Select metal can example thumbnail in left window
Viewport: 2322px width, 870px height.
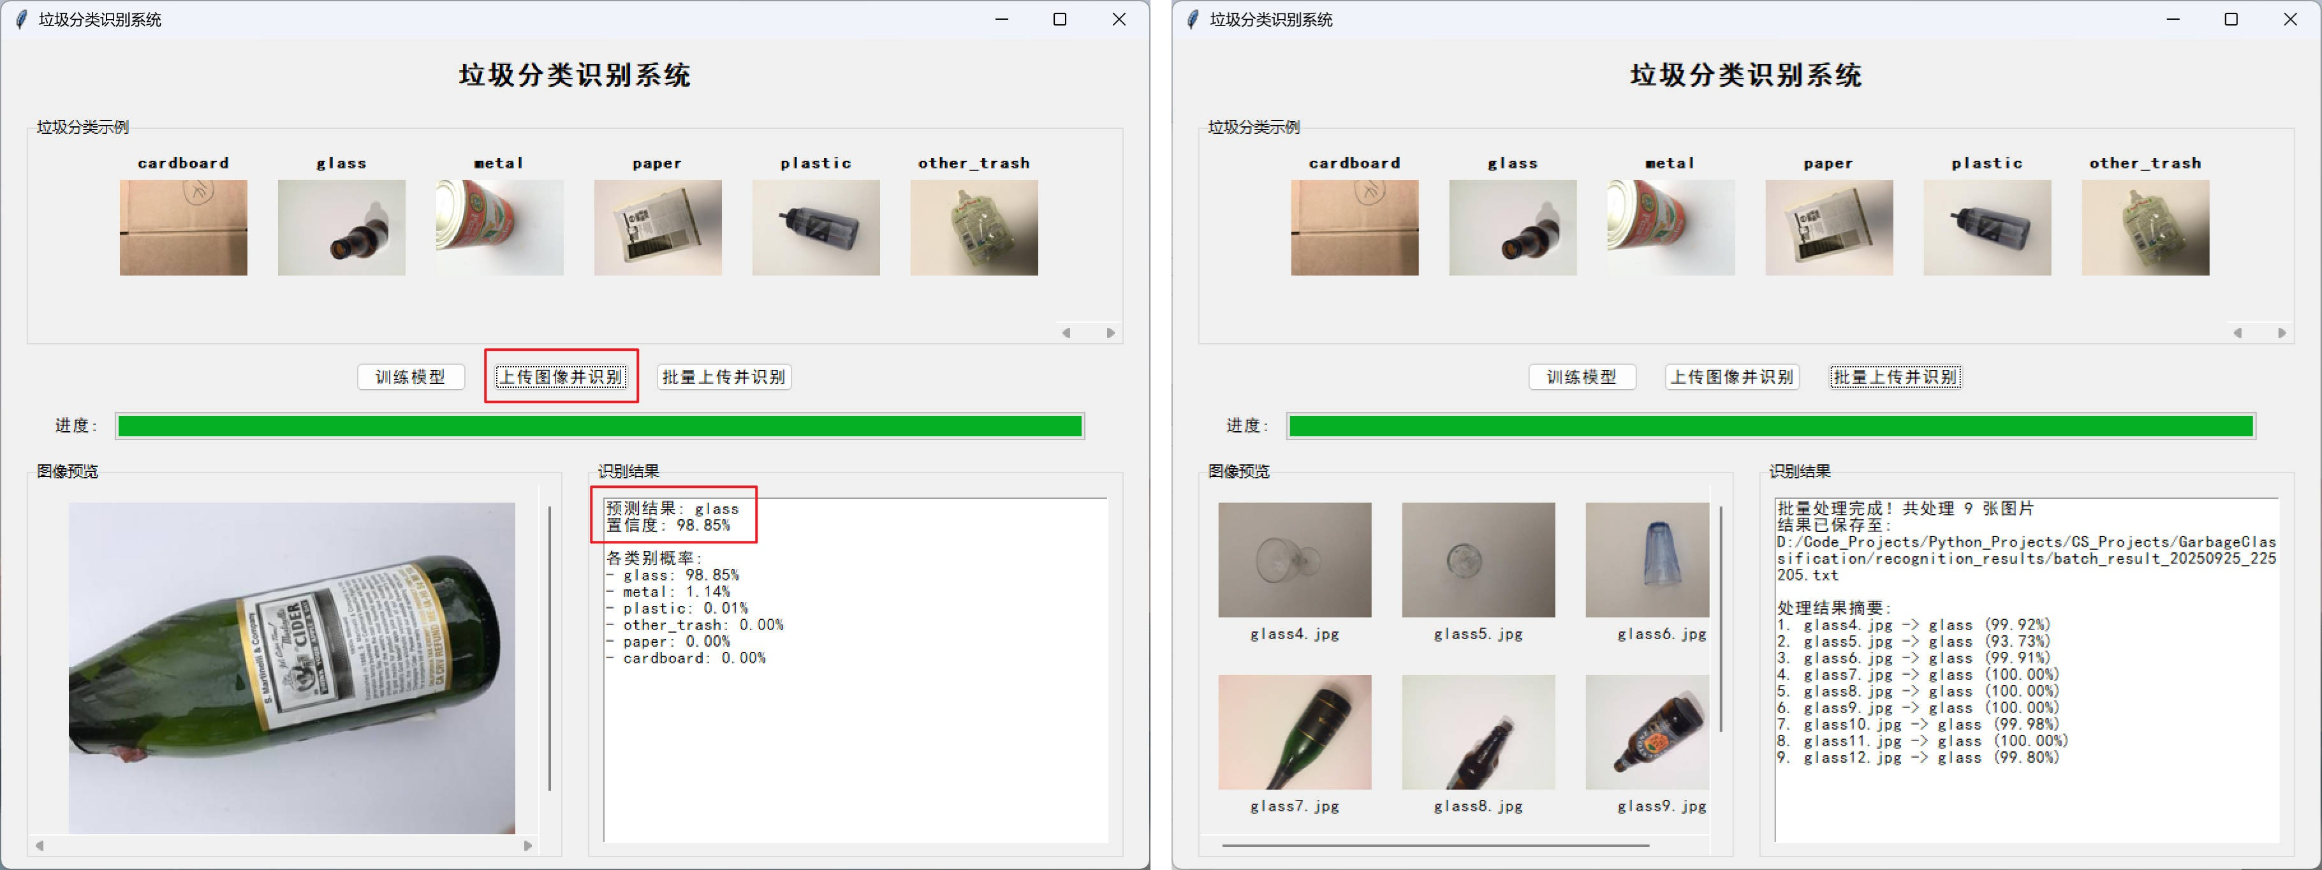pos(499,227)
